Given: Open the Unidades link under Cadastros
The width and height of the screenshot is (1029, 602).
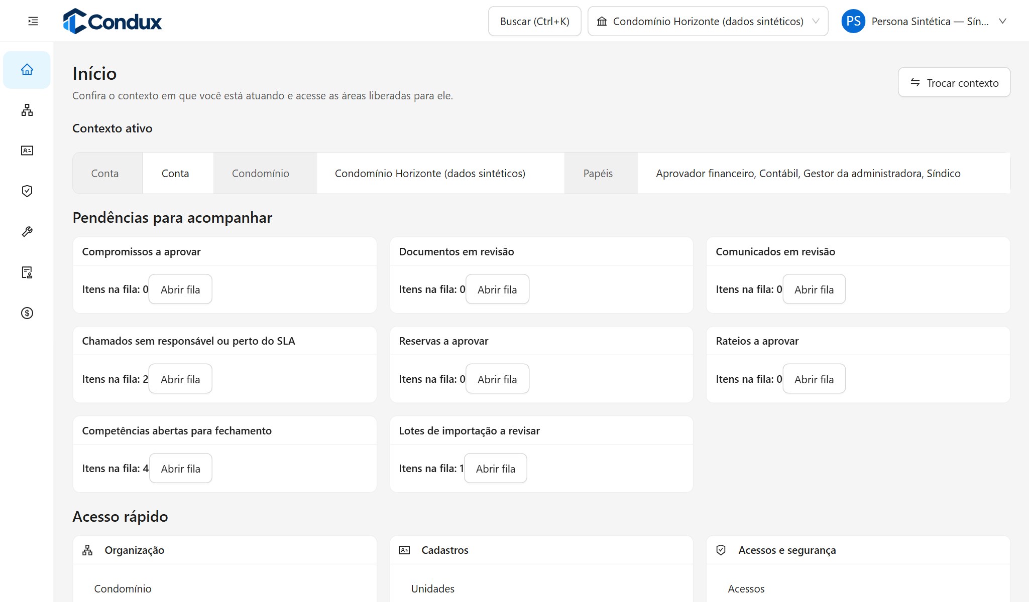Looking at the screenshot, I should pyautogui.click(x=432, y=588).
